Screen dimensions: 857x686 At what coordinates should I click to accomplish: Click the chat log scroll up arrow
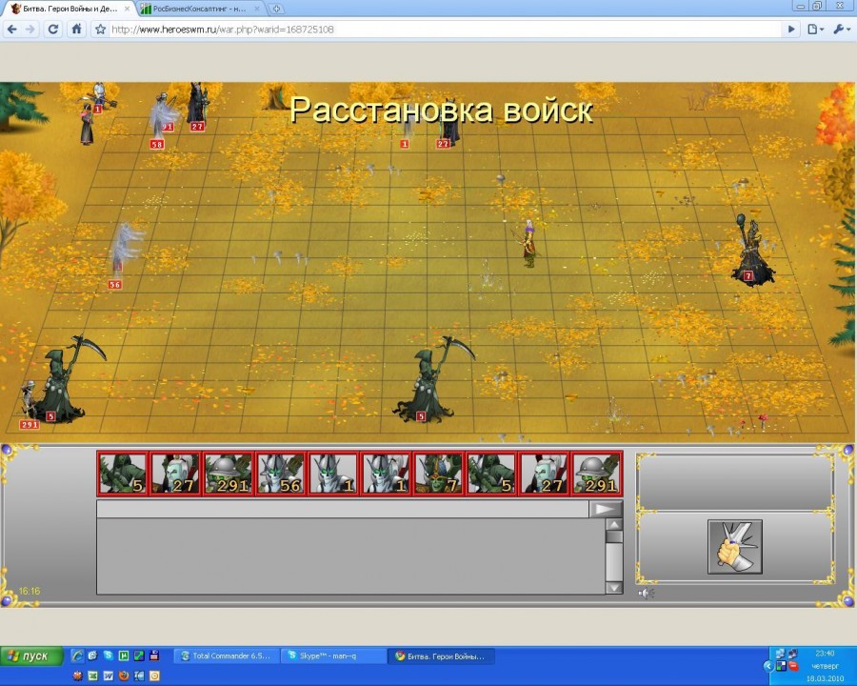click(x=614, y=525)
